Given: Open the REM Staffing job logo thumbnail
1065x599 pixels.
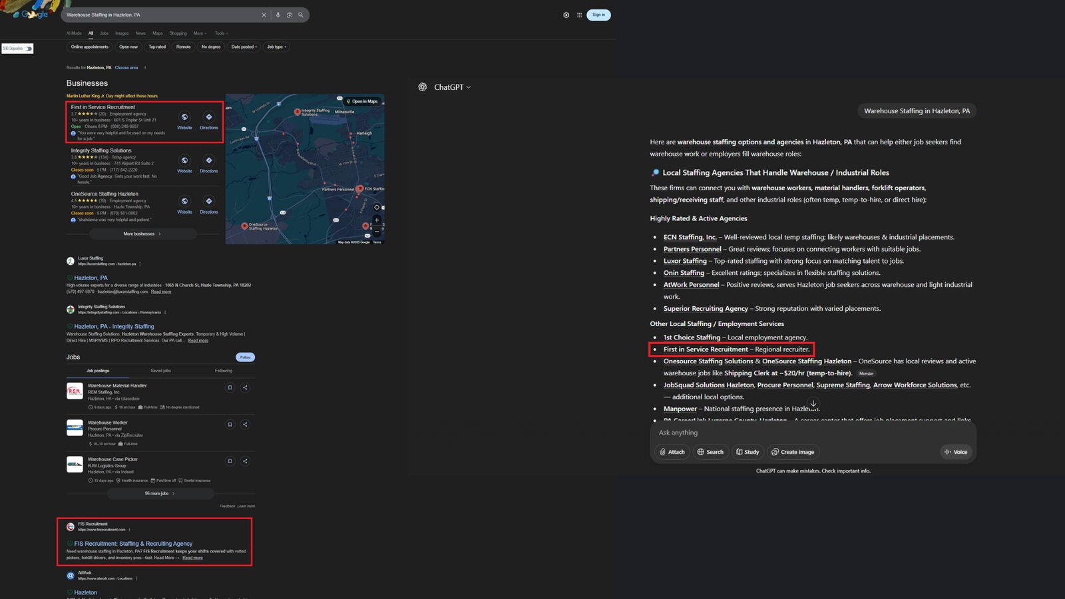Looking at the screenshot, I should pyautogui.click(x=75, y=391).
